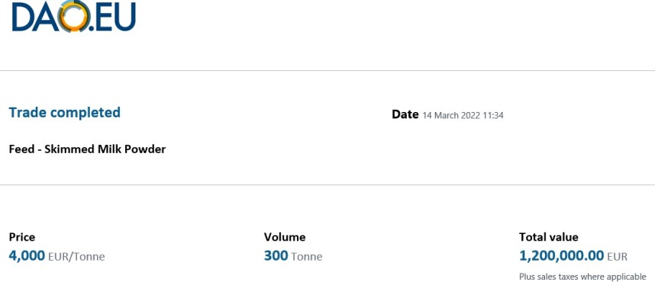Select the 14 March 2022 11:34 timestamp
The width and height of the screenshot is (655, 285).
pyautogui.click(x=463, y=116)
